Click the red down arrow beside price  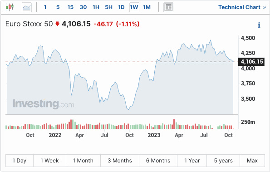pos(57,24)
